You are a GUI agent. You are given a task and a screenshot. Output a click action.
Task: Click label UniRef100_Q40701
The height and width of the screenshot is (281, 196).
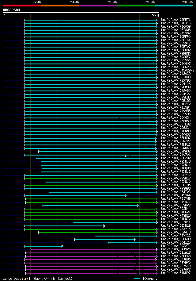point(176,155)
